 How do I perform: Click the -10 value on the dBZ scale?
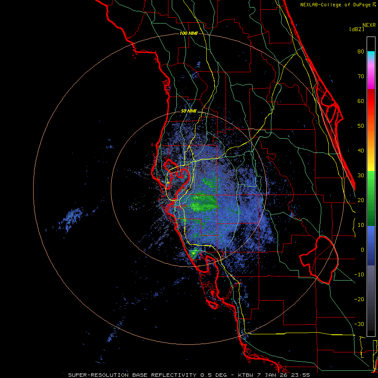click(359, 275)
